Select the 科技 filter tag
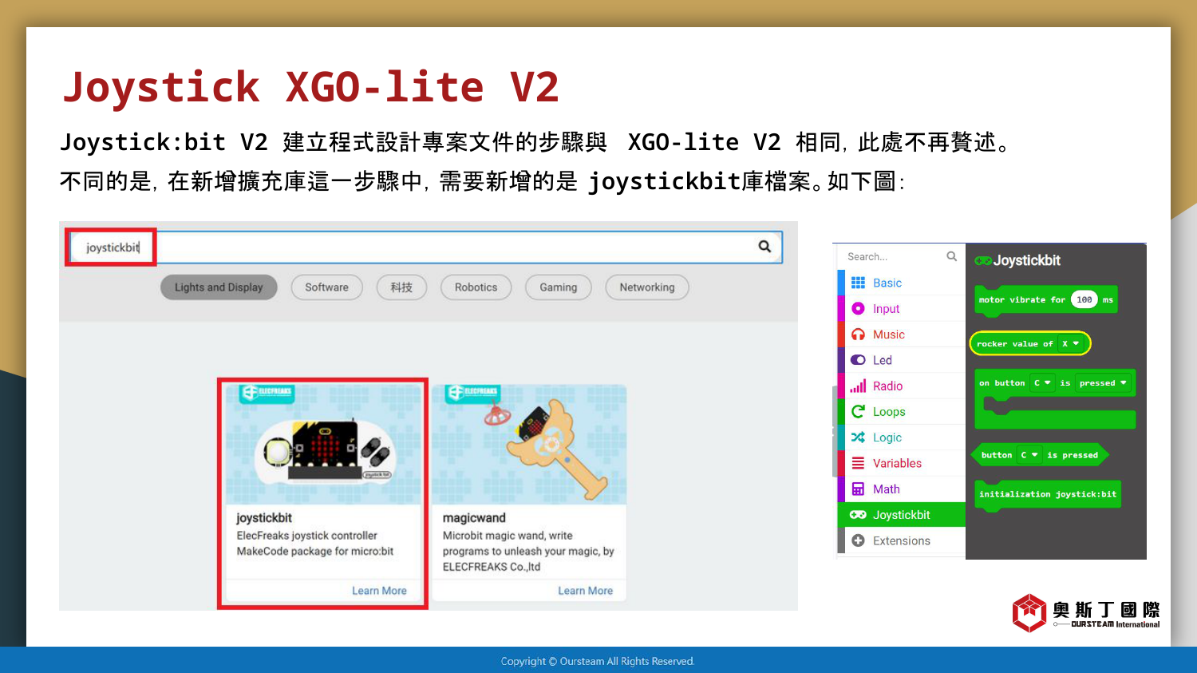1197x673 pixels. coord(401,287)
